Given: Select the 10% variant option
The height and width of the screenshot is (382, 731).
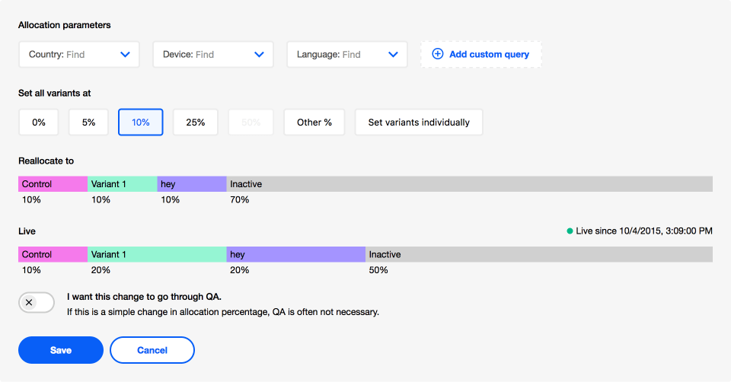Looking at the screenshot, I should 140,122.
